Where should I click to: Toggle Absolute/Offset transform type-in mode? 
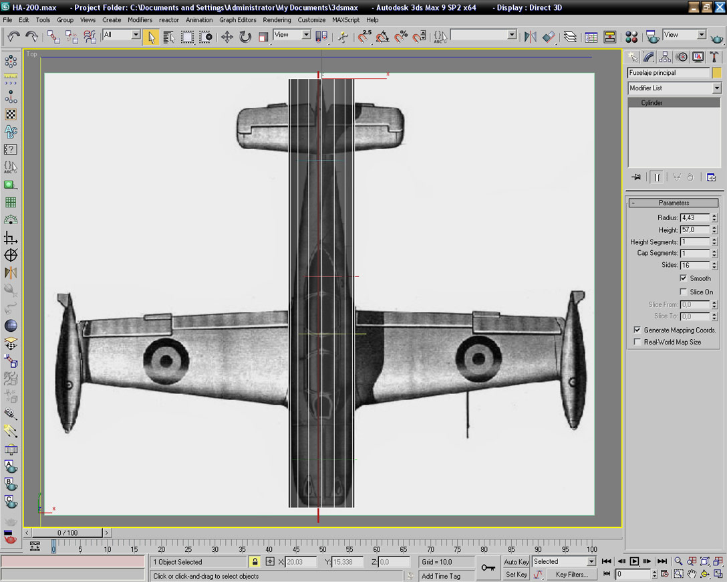pyautogui.click(x=270, y=561)
